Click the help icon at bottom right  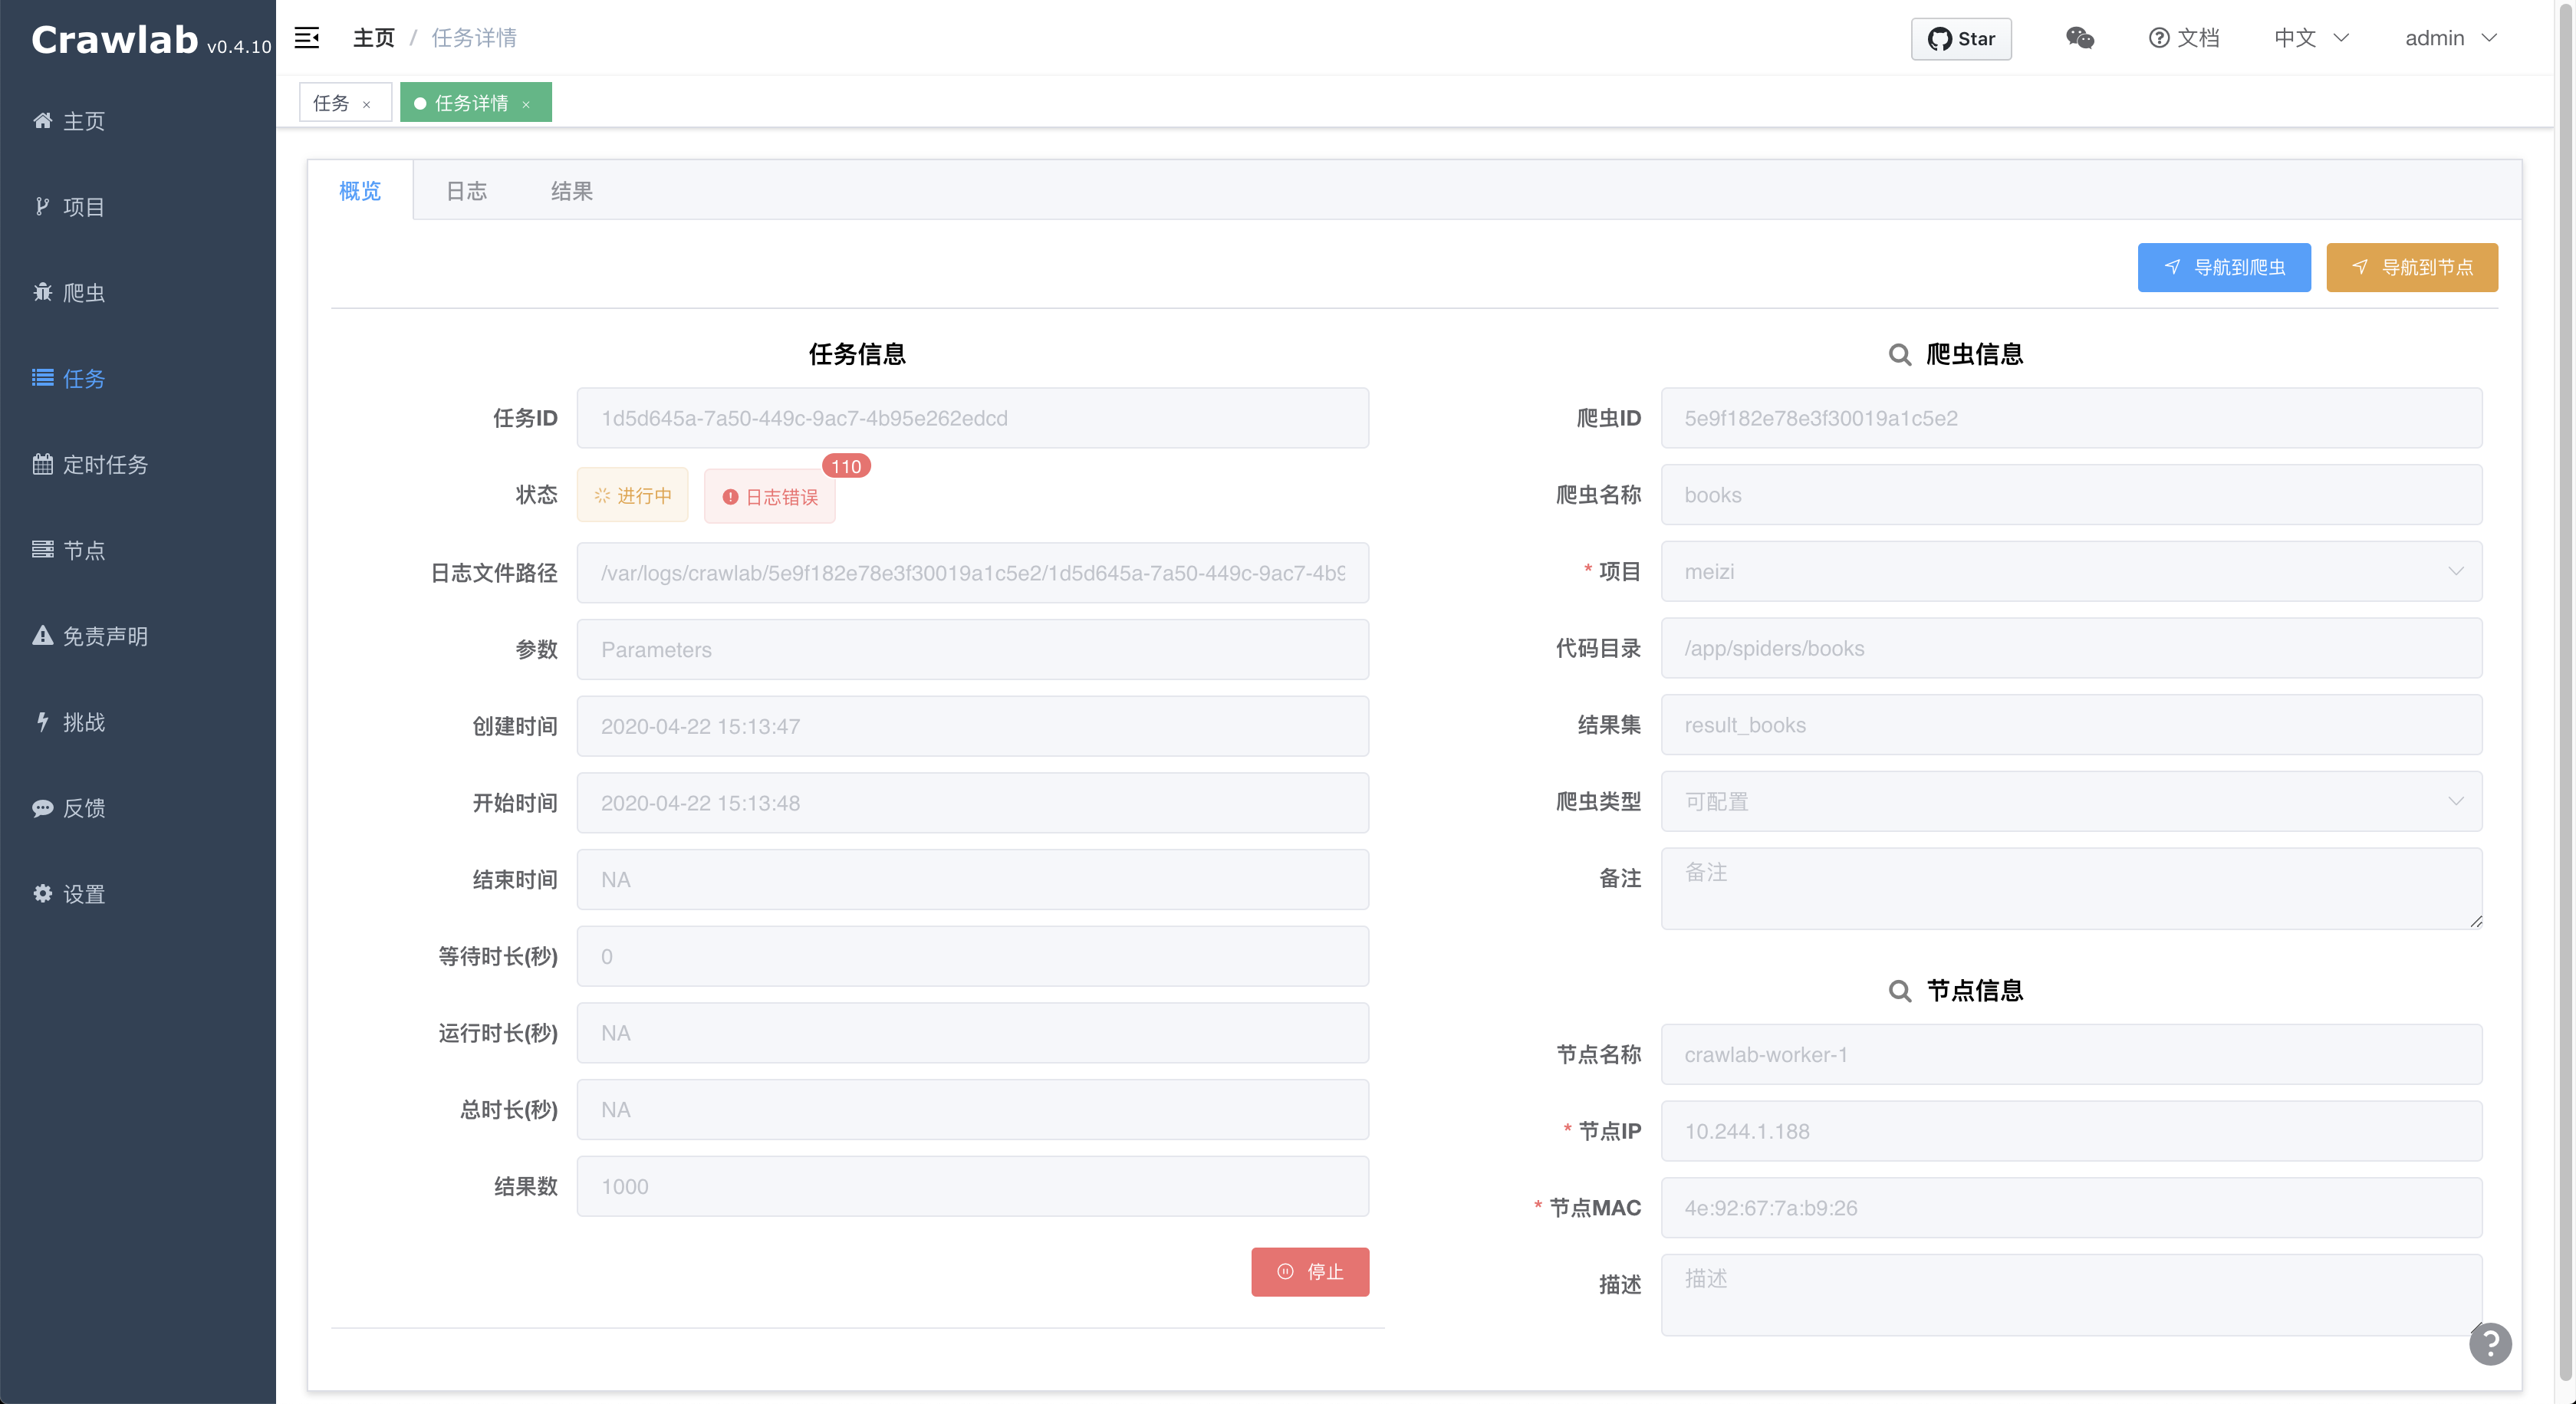point(2491,1344)
